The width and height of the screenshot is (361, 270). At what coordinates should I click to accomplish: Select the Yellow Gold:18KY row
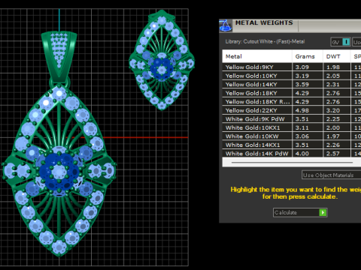[x=292, y=93]
